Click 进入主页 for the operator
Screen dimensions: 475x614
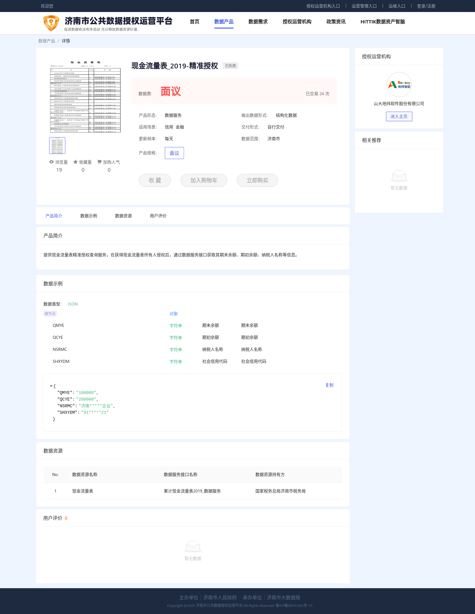coord(399,116)
